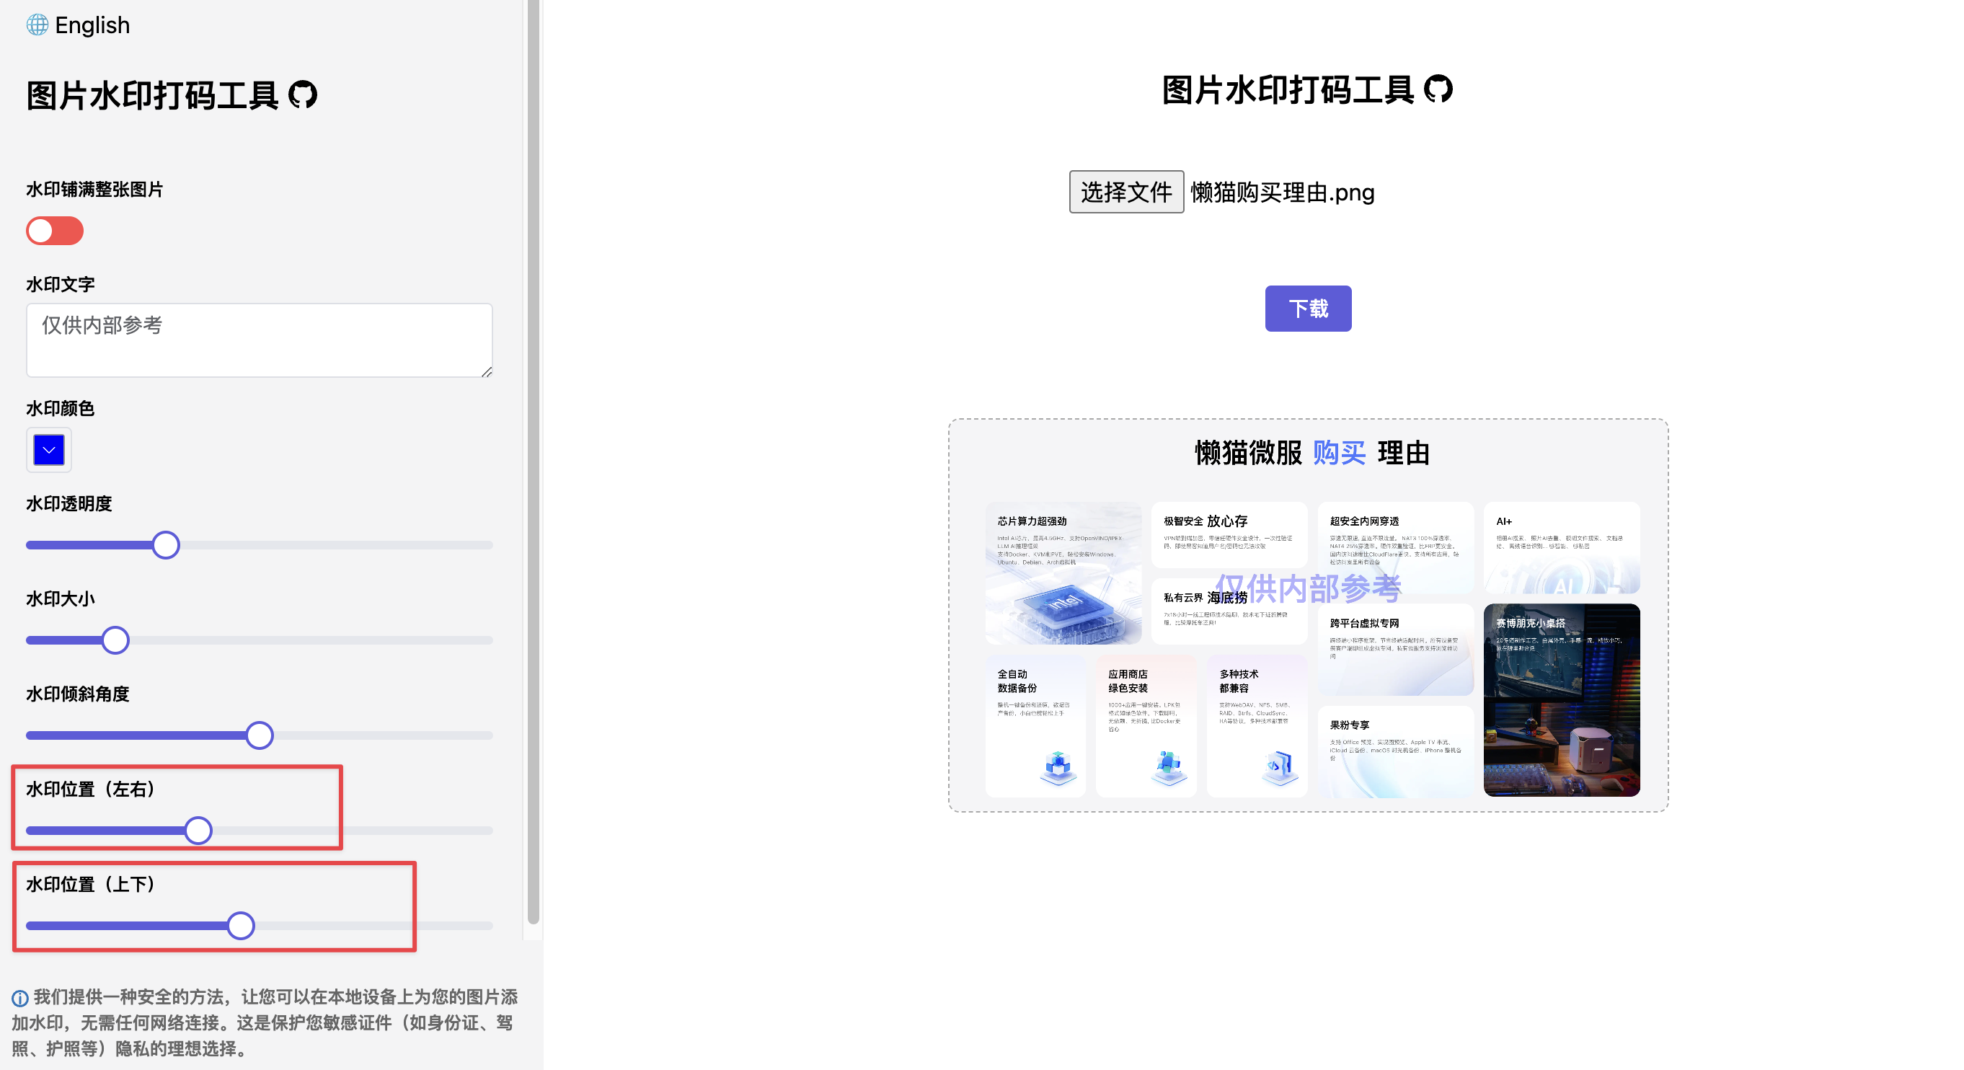Click the left-right position slider handle

click(198, 831)
